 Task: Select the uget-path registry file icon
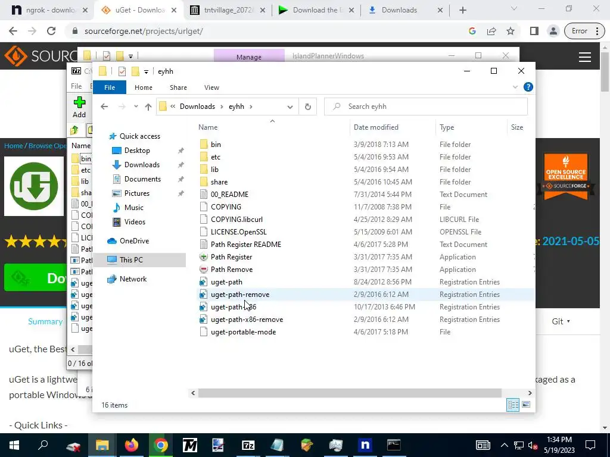(204, 281)
